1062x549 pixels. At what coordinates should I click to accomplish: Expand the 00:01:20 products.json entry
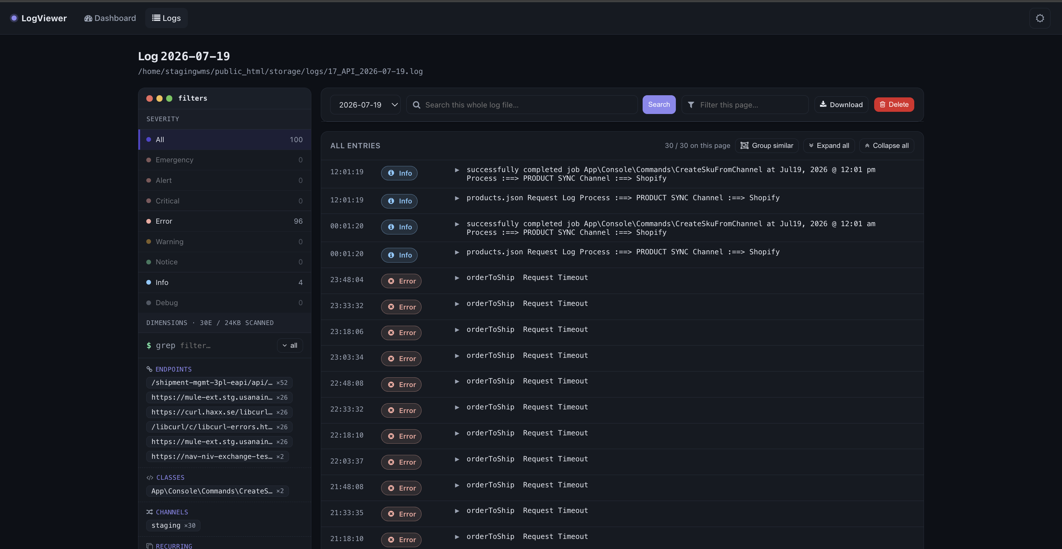click(457, 252)
